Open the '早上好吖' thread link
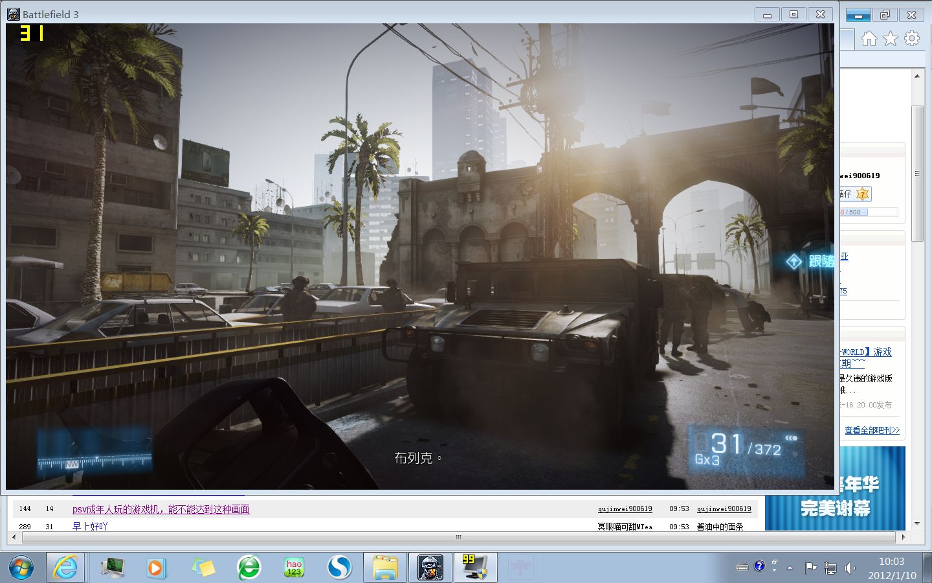 tap(90, 526)
